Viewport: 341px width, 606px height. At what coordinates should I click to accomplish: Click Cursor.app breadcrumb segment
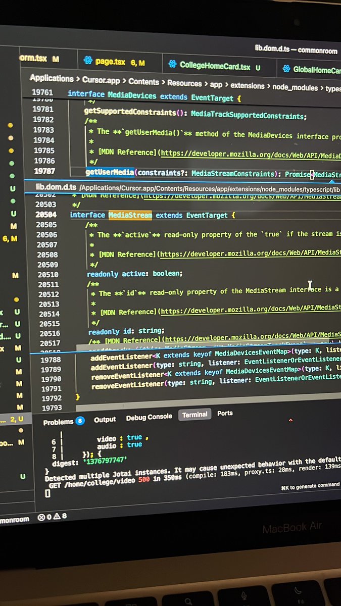101,80
